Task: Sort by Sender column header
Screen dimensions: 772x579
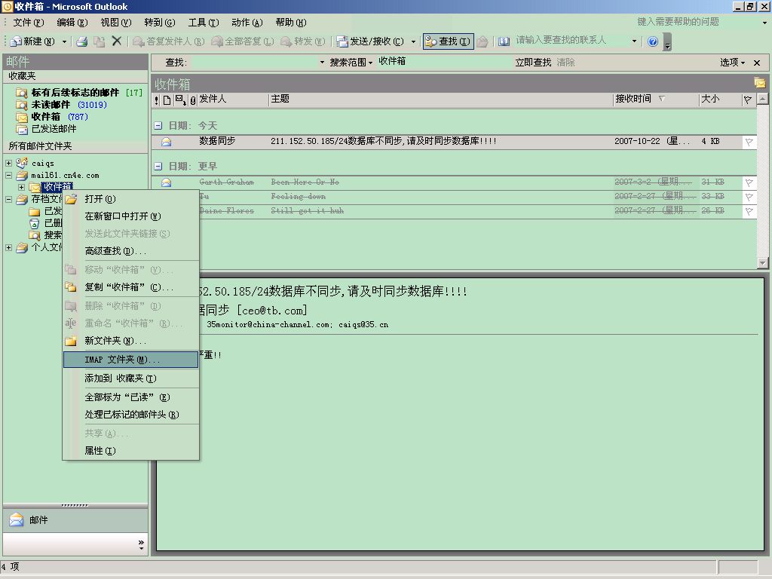Action: (232, 100)
